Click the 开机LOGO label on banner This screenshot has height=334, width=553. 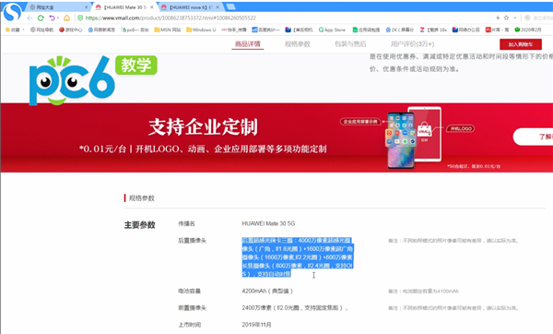[x=461, y=128]
